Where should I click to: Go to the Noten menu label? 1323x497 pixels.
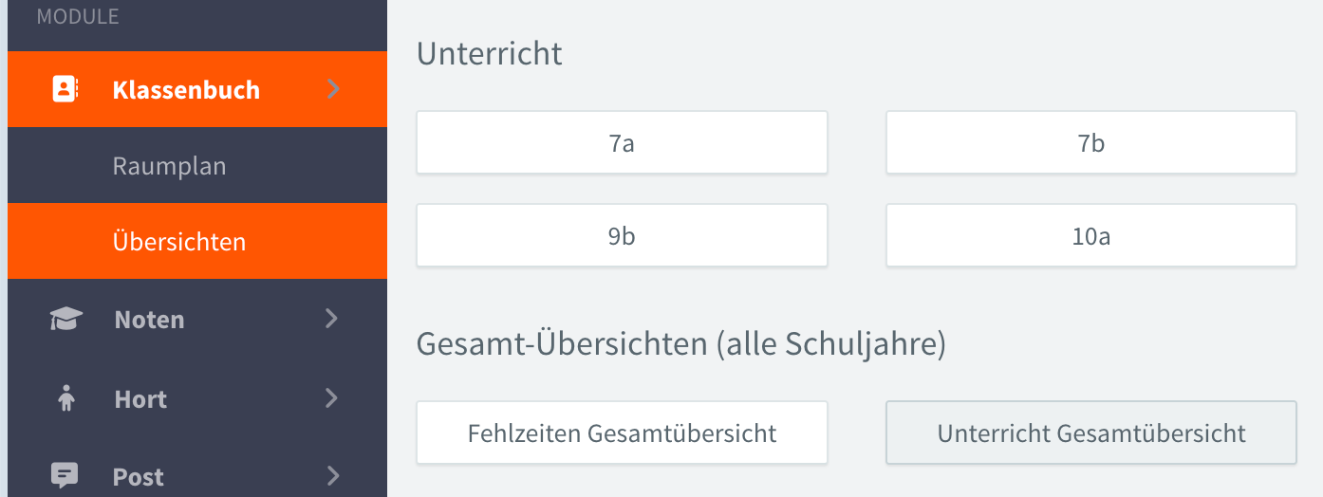point(149,320)
